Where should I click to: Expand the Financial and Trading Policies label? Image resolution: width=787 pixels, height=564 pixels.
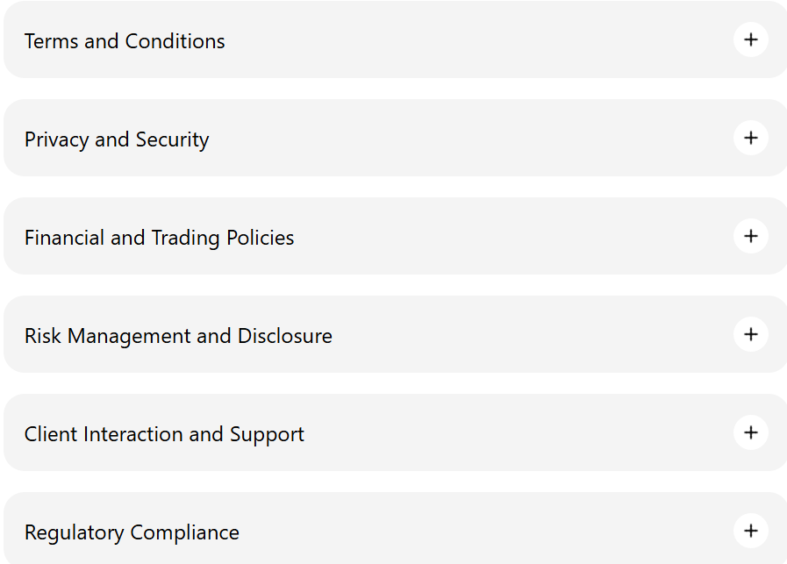click(x=159, y=238)
